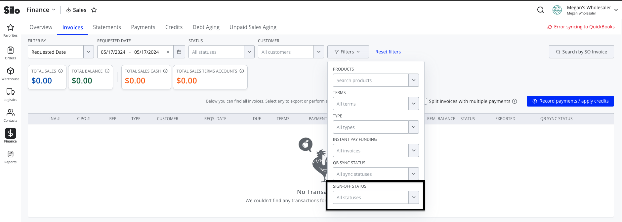Click the REP column header
This screenshot has width=622, height=222.
pos(113,119)
